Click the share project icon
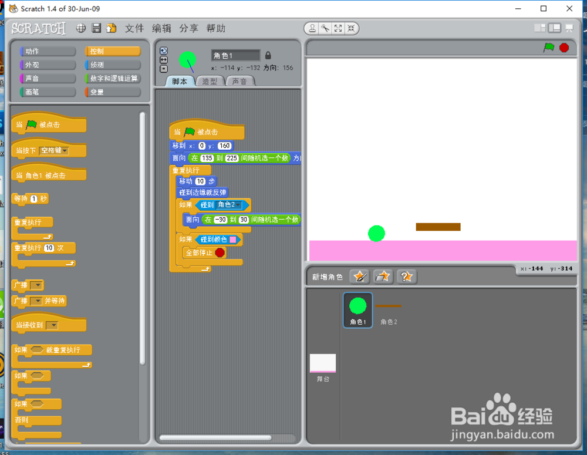This screenshot has width=587, height=455. click(x=111, y=28)
